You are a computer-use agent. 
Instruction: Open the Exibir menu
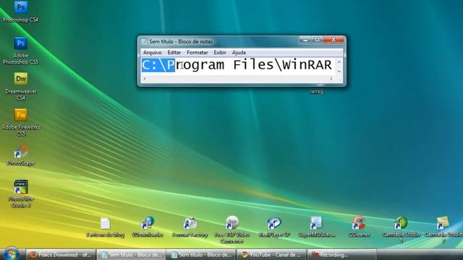(x=220, y=53)
